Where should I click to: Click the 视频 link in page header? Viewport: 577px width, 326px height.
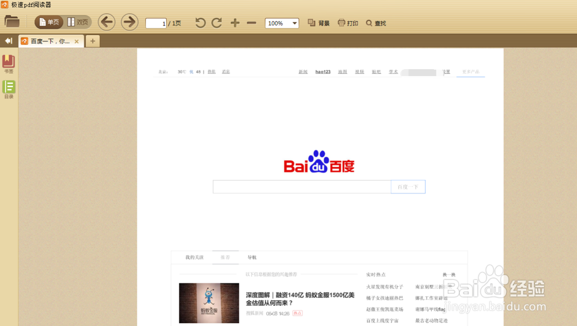tap(359, 71)
